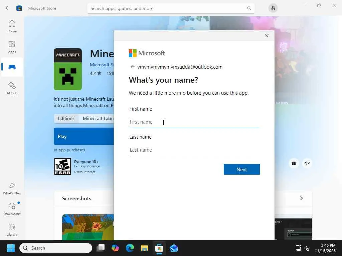
Task: Open the user profile account icon
Action: coord(273,8)
